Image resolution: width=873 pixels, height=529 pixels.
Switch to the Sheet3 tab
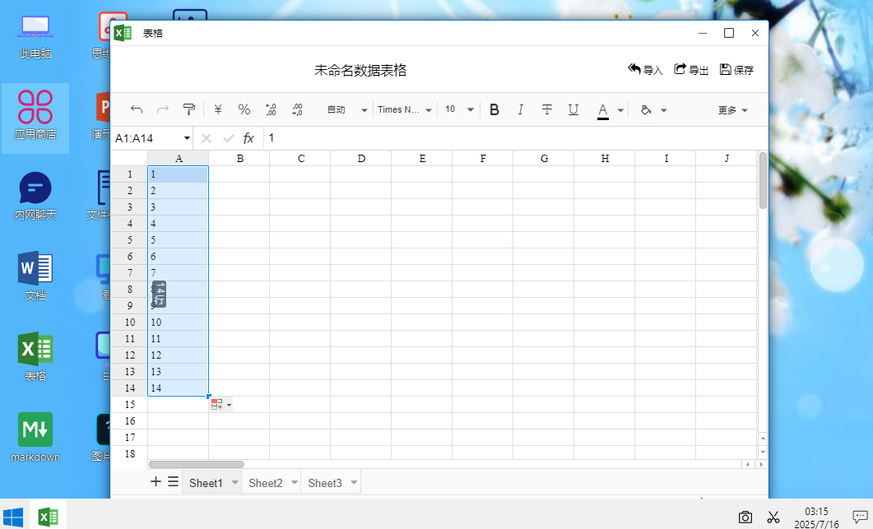325,483
